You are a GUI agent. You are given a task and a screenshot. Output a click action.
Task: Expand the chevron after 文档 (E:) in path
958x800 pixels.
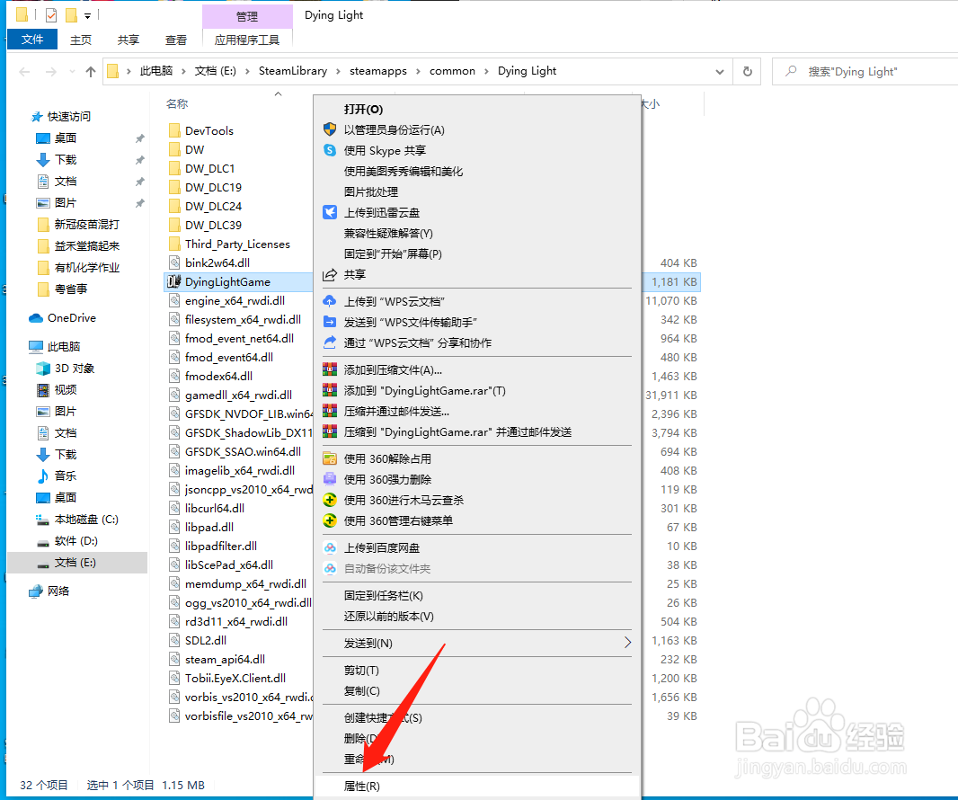pos(247,72)
